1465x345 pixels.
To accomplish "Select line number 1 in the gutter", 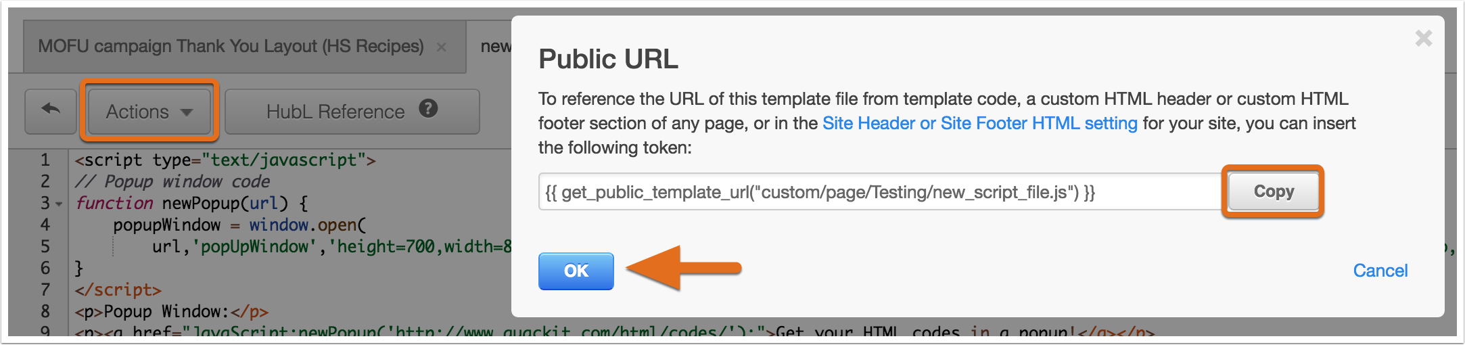I will click(x=45, y=160).
